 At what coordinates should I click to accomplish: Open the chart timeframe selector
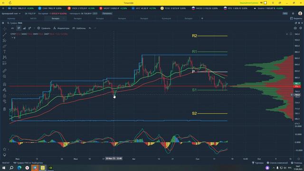point(13,28)
